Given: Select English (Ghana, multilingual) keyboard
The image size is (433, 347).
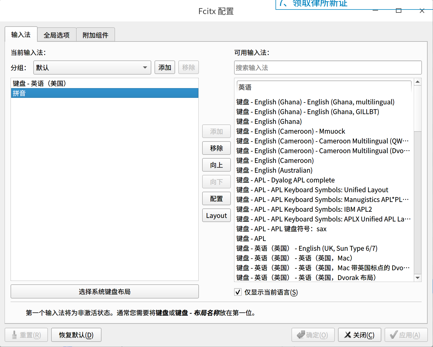Looking at the screenshot, I should 324,102.
